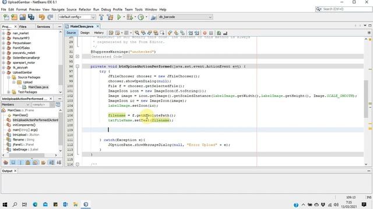This screenshot has height=209, width=373.
Task: Open the Navigate menu
Action: [58, 9]
